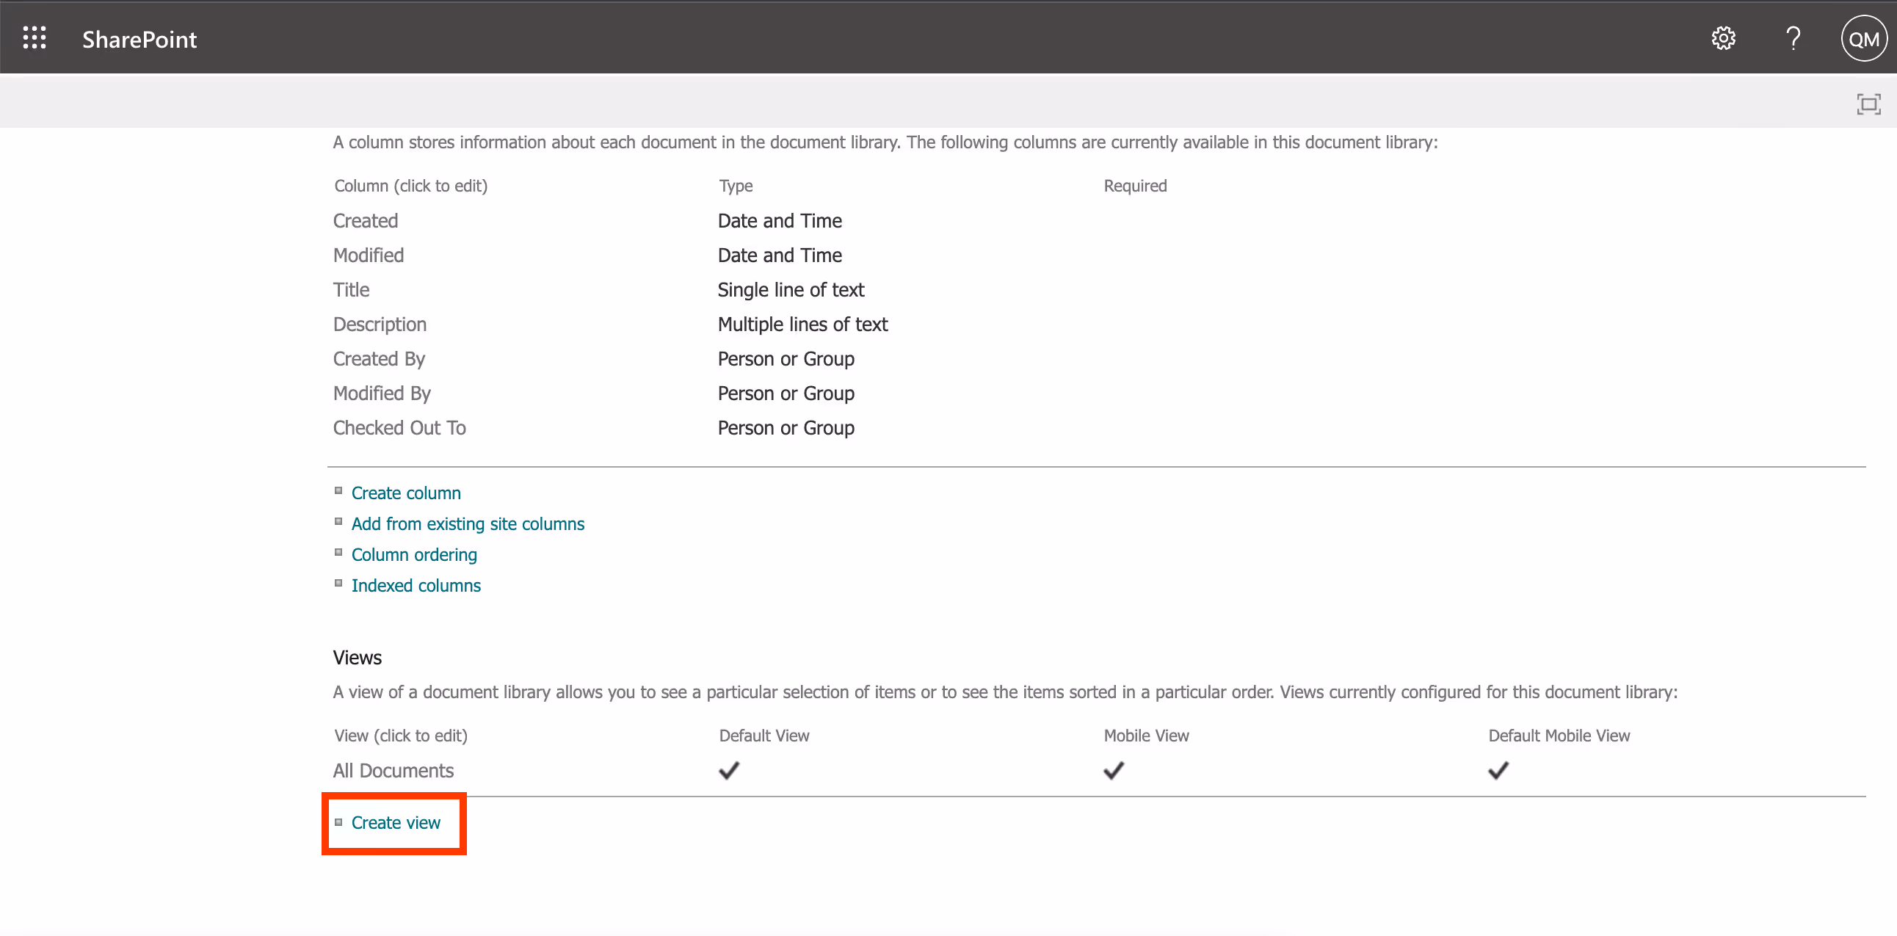The width and height of the screenshot is (1897, 936).
Task: Click the Default View checkmark for All Documents
Action: tap(728, 770)
